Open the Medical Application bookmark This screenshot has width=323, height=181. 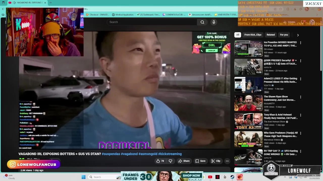point(123,15)
